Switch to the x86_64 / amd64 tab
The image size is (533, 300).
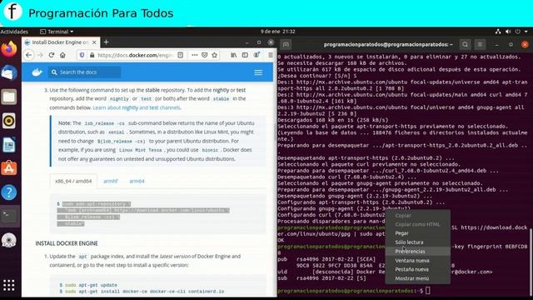click(x=73, y=181)
